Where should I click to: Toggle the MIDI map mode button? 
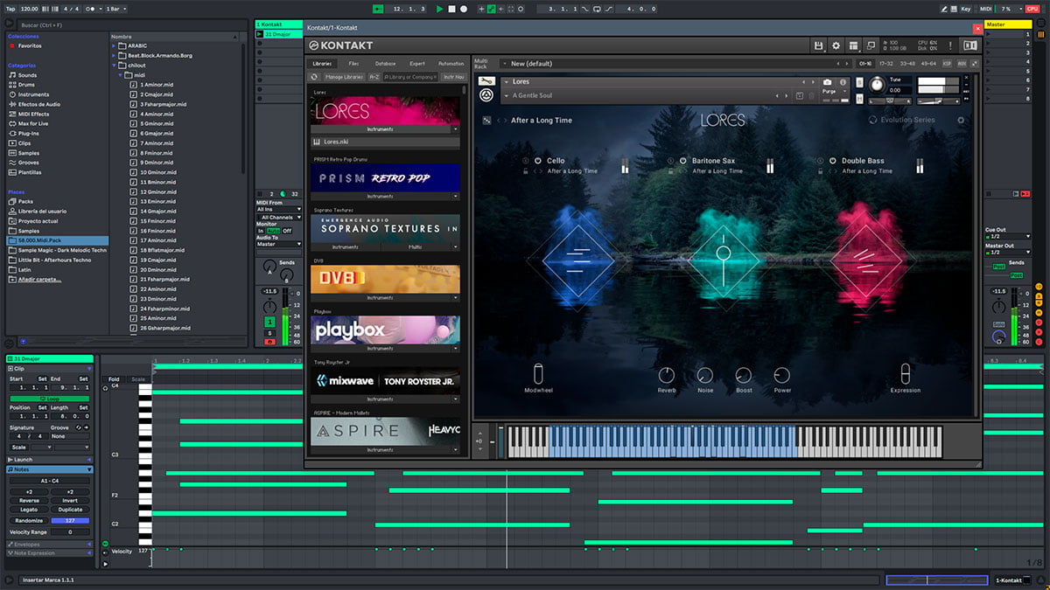[x=986, y=9]
